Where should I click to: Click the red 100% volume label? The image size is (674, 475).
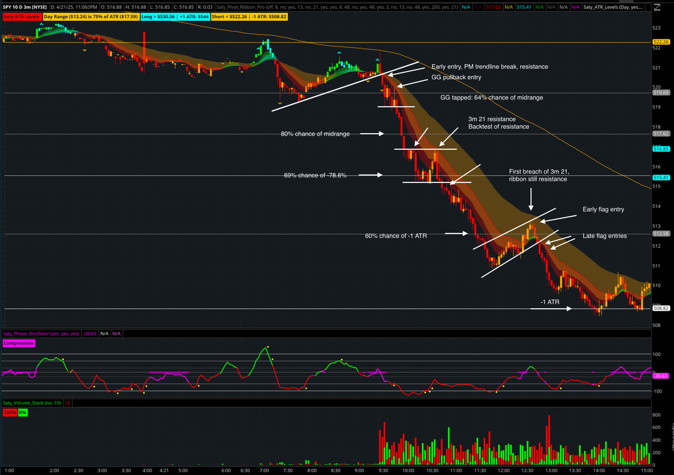(10, 413)
